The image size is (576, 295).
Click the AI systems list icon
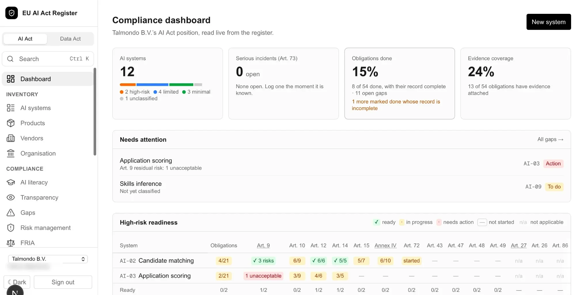pos(11,108)
